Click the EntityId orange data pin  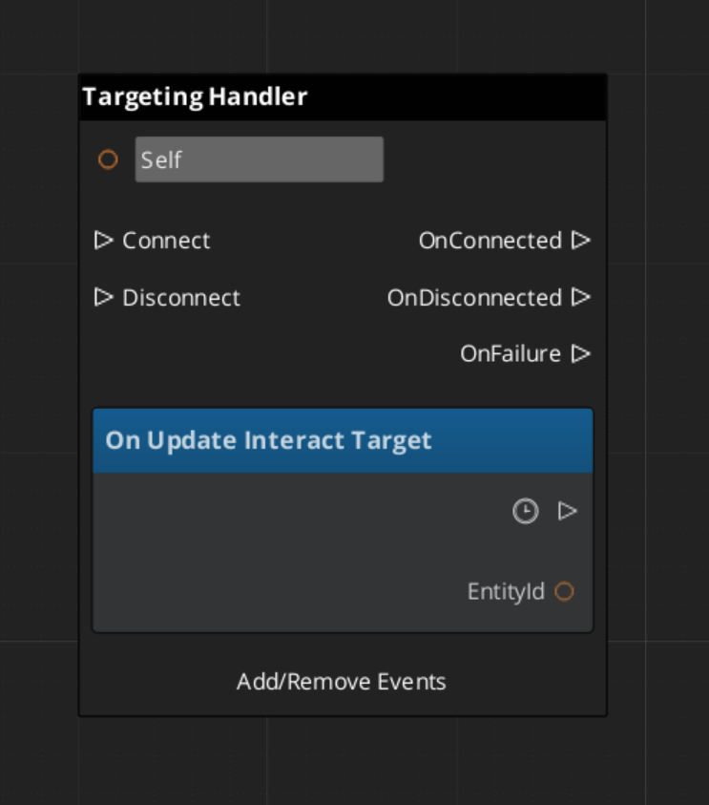(x=564, y=591)
